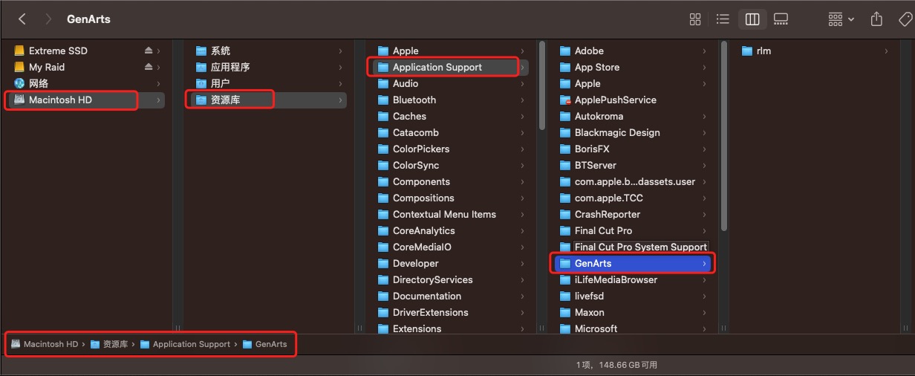The width and height of the screenshot is (915, 376).
Task: Expand the rlm folder chevron
Action: tap(886, 51)
